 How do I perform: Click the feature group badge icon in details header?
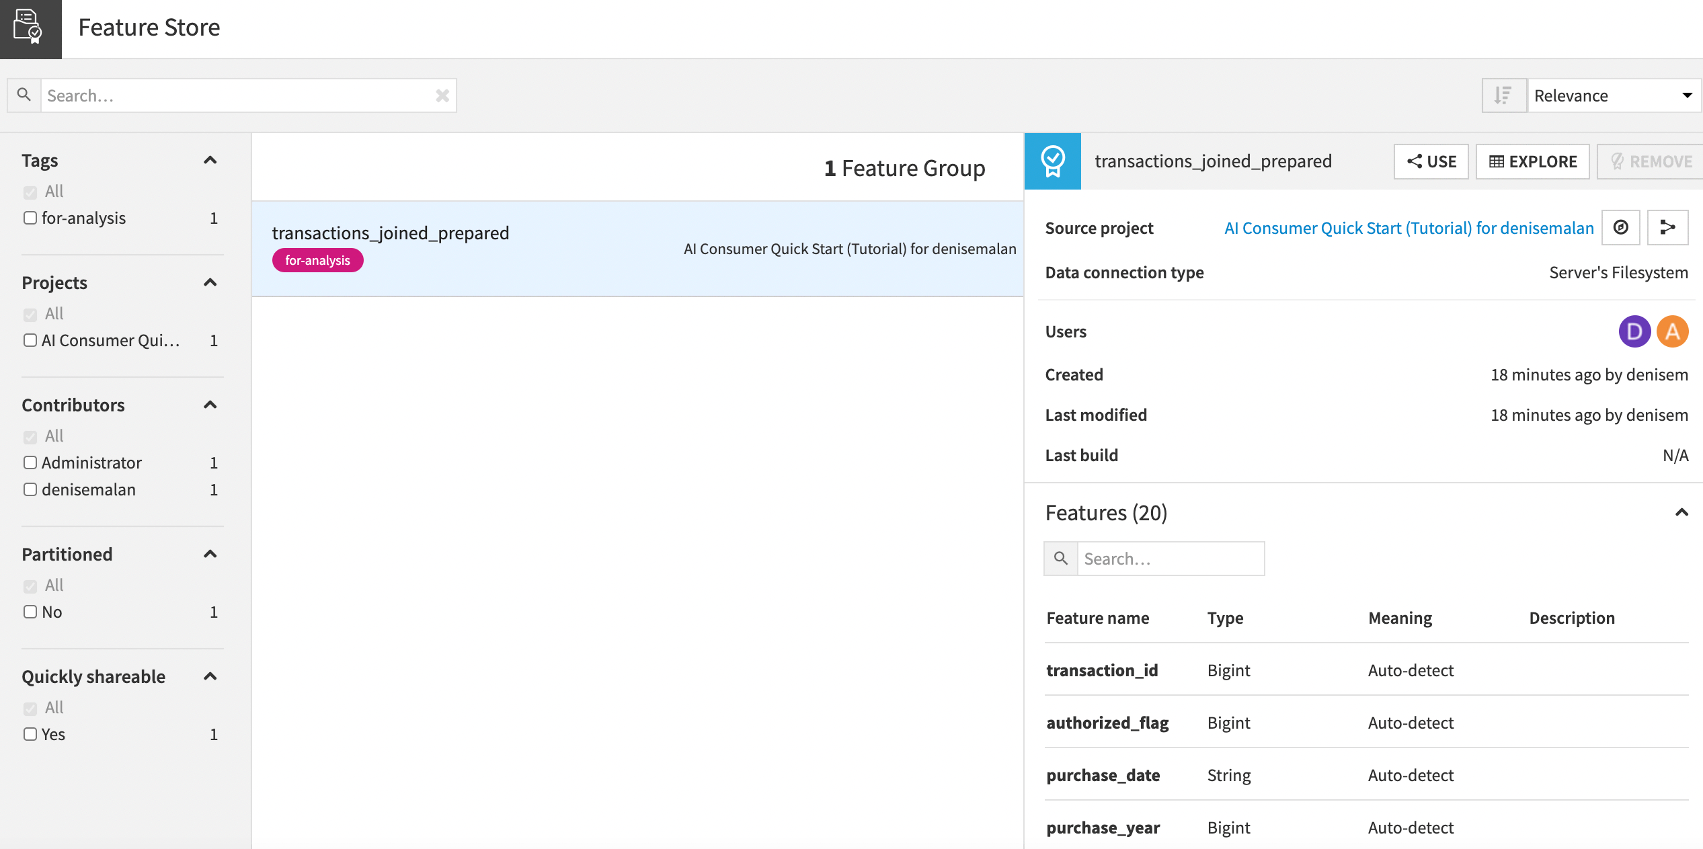1052,161
